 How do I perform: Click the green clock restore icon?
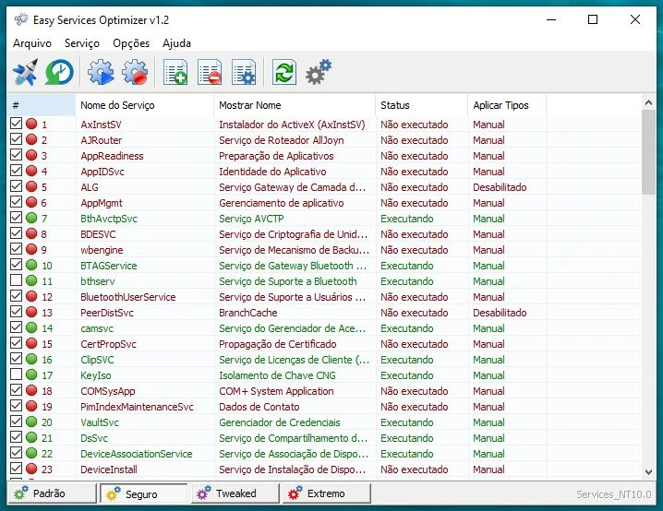tap(59, 72)
